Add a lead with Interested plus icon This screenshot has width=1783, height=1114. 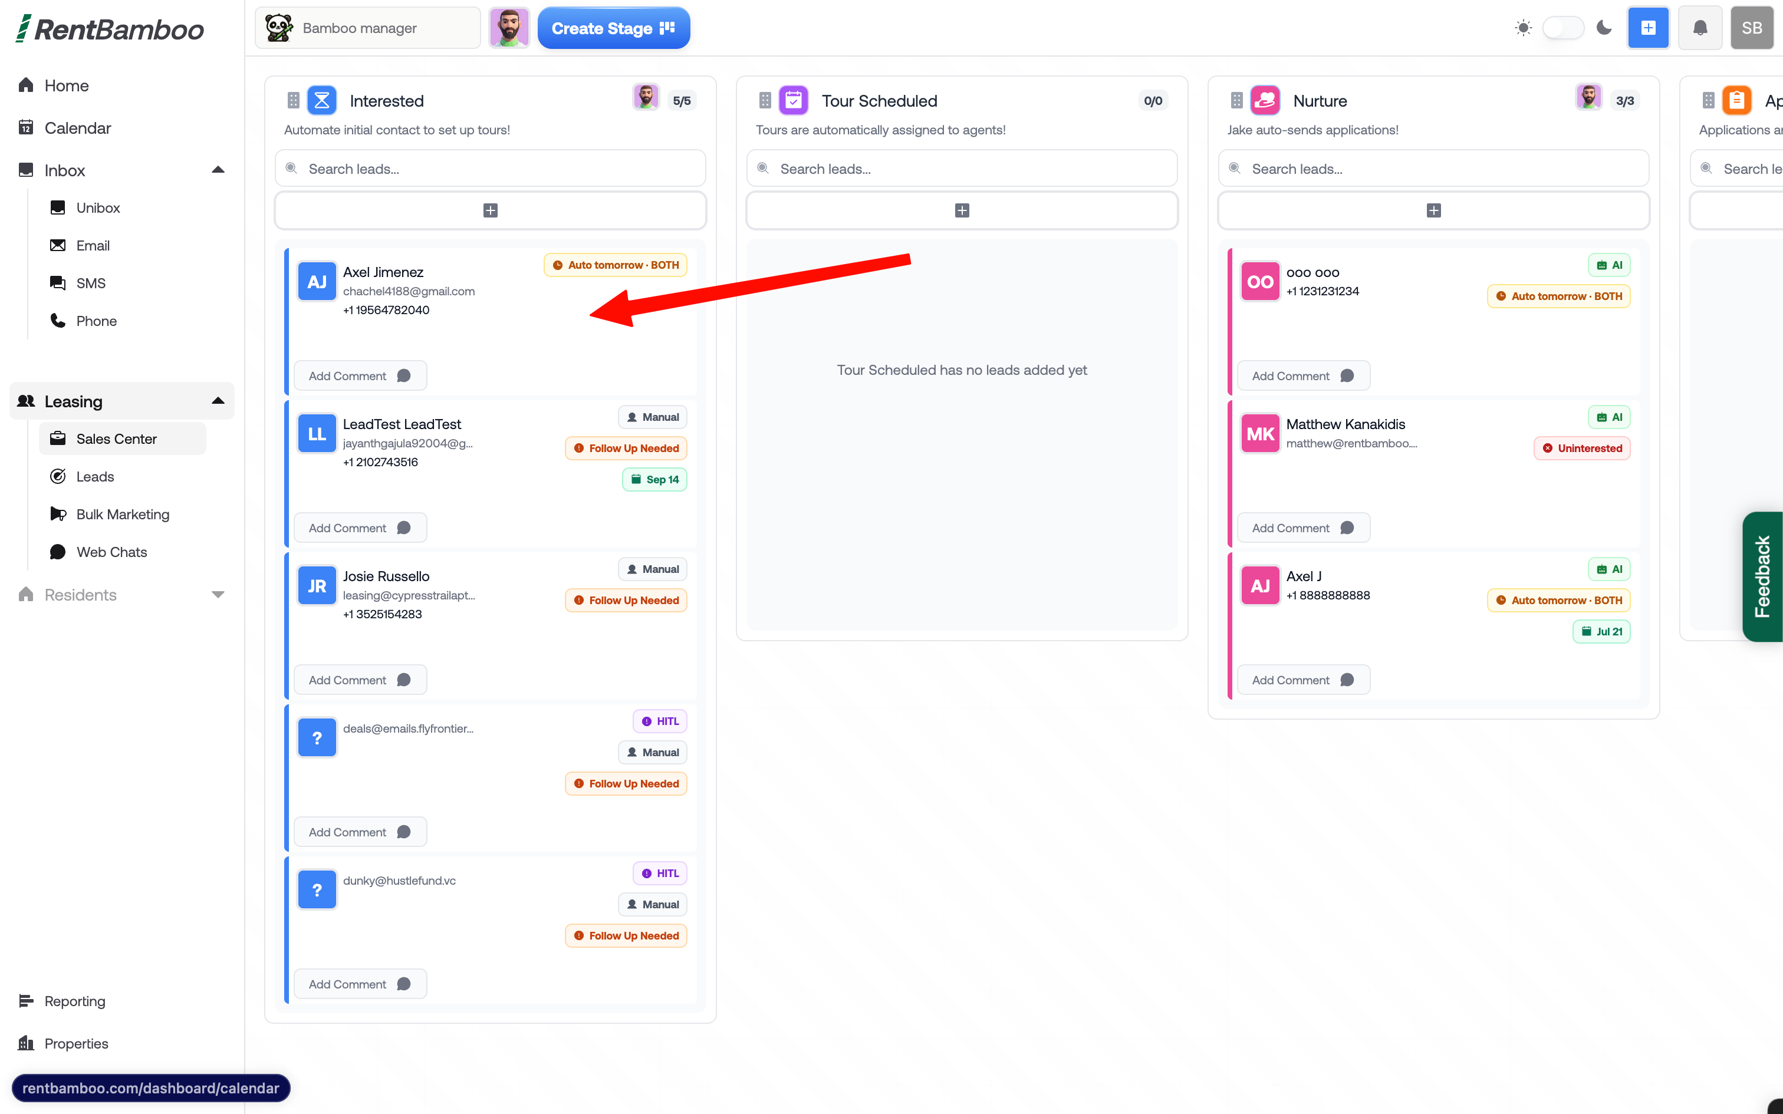(490, 211)
